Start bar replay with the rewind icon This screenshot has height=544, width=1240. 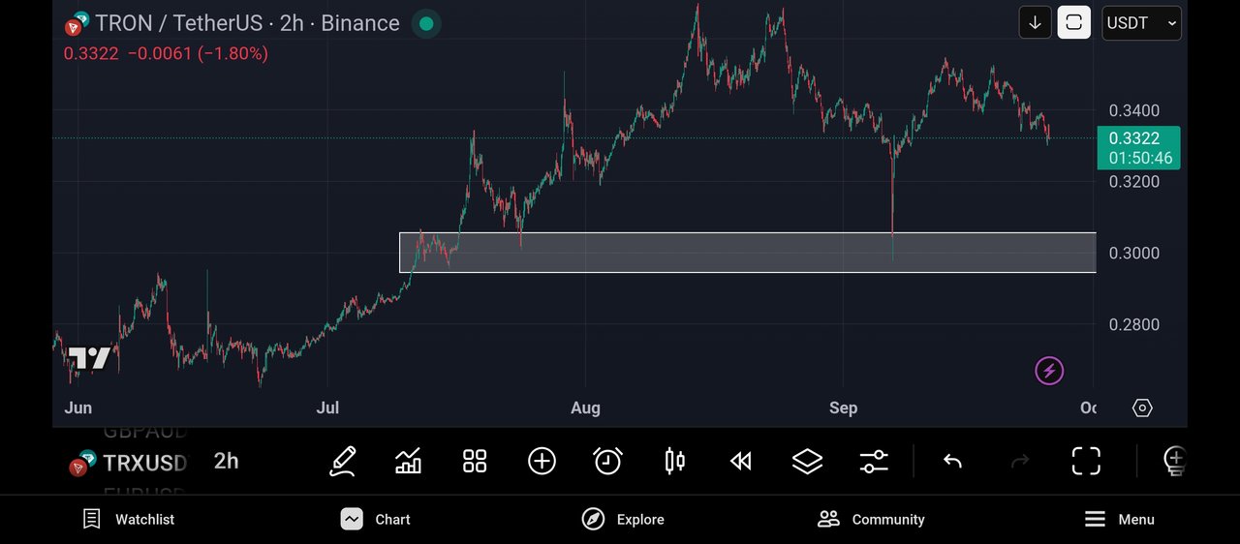click(741, 462)
